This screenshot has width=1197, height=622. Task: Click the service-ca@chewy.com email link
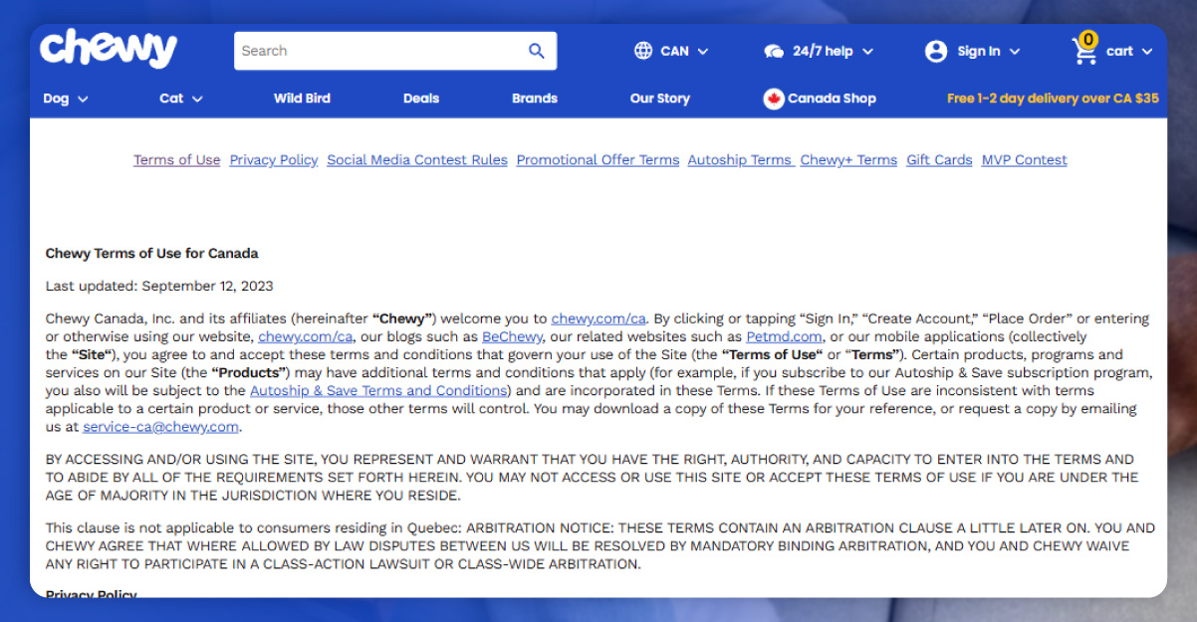point(161,427)
